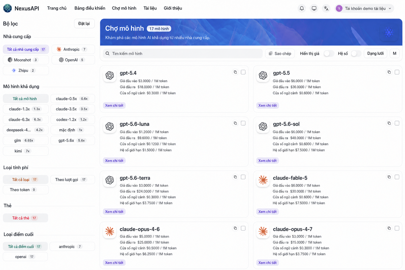This screenshot has width=405, height=270.
Task: Open the Dạng lưới view selector
Action: [375, 54]
